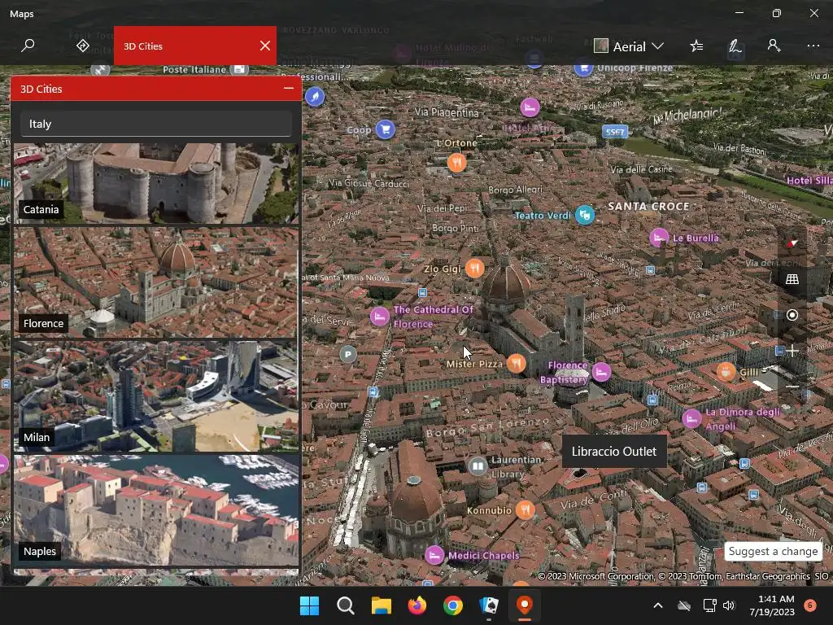
Task: Open the Directions diamond icon
Action: (82, 46)
